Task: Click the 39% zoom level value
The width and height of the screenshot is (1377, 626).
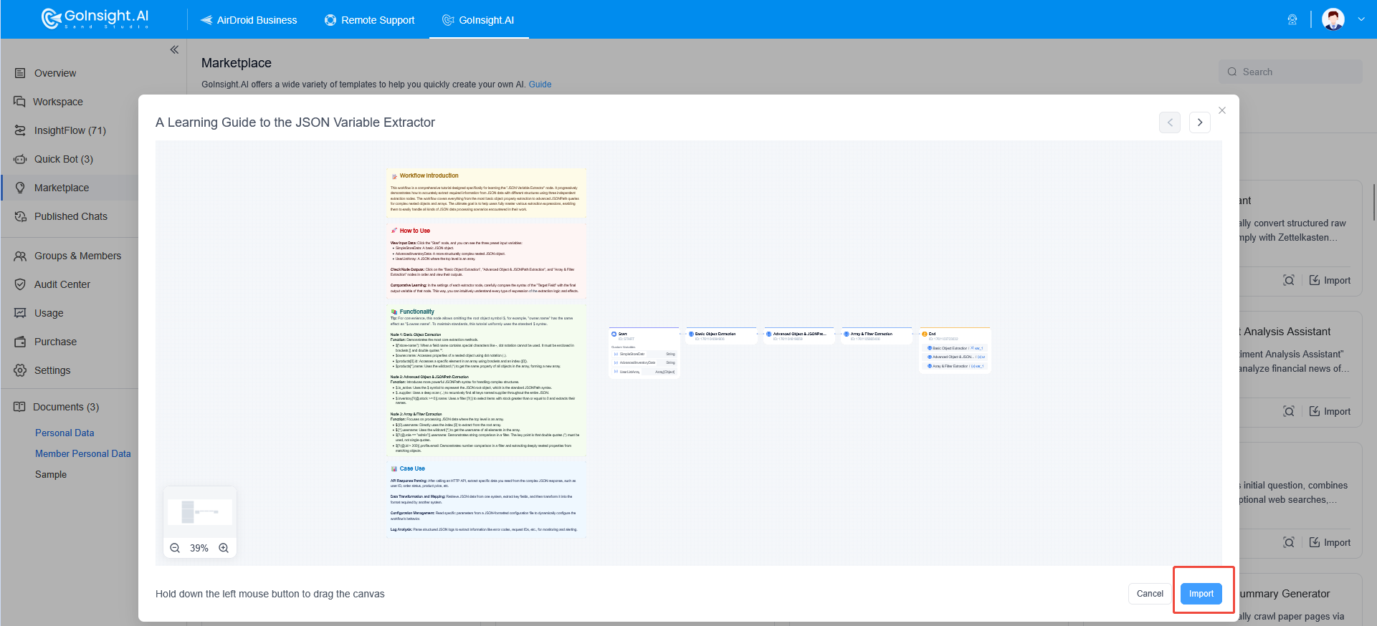Action: click(x=199, y=548)
